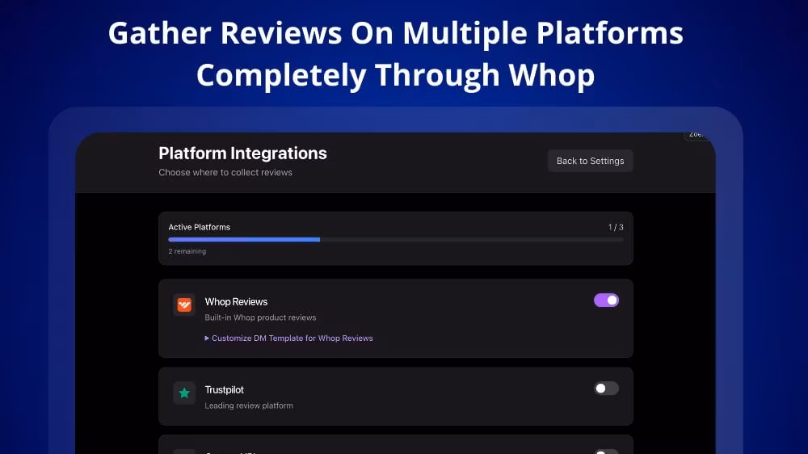
Task: Select the Whop Reviews title text
Action: click(236, 302)
